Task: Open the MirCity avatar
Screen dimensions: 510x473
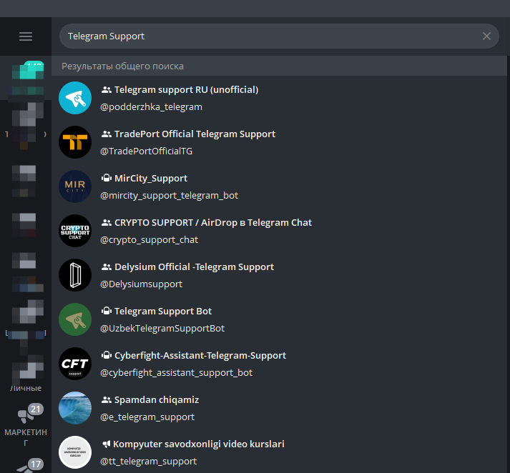Action: click(75, 186)
